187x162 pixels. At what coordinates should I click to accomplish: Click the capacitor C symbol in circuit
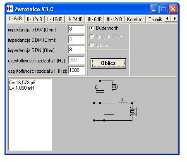coord(100,91)
